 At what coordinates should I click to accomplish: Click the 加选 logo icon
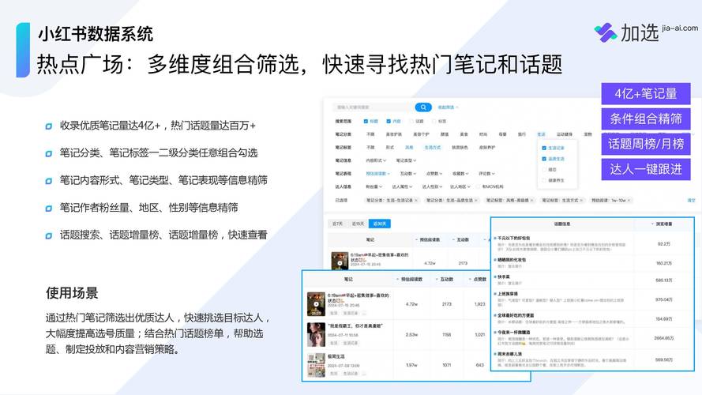[606, 32]
